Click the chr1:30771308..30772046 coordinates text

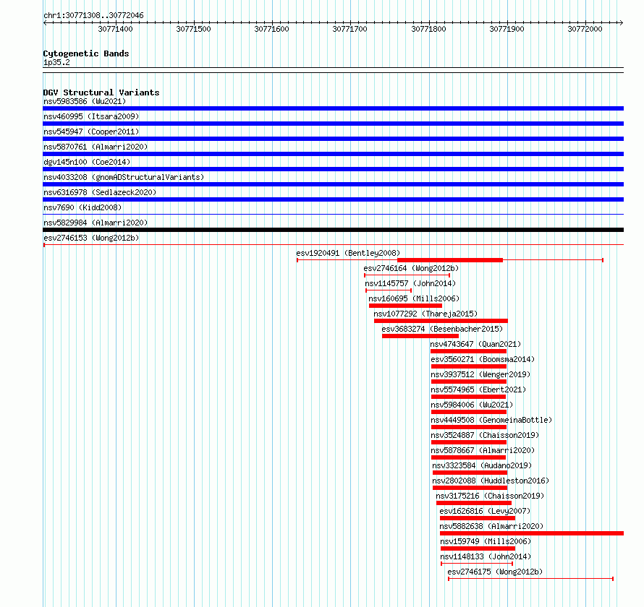click(x=93, y=15)
